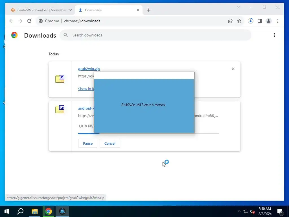Click the magnifier icon in search downloads
The height and width of the screenshot is (217, 289).
(65, 35)
